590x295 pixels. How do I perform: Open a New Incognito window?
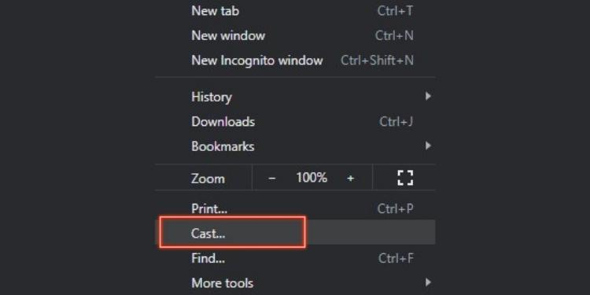tap(295, 61)
